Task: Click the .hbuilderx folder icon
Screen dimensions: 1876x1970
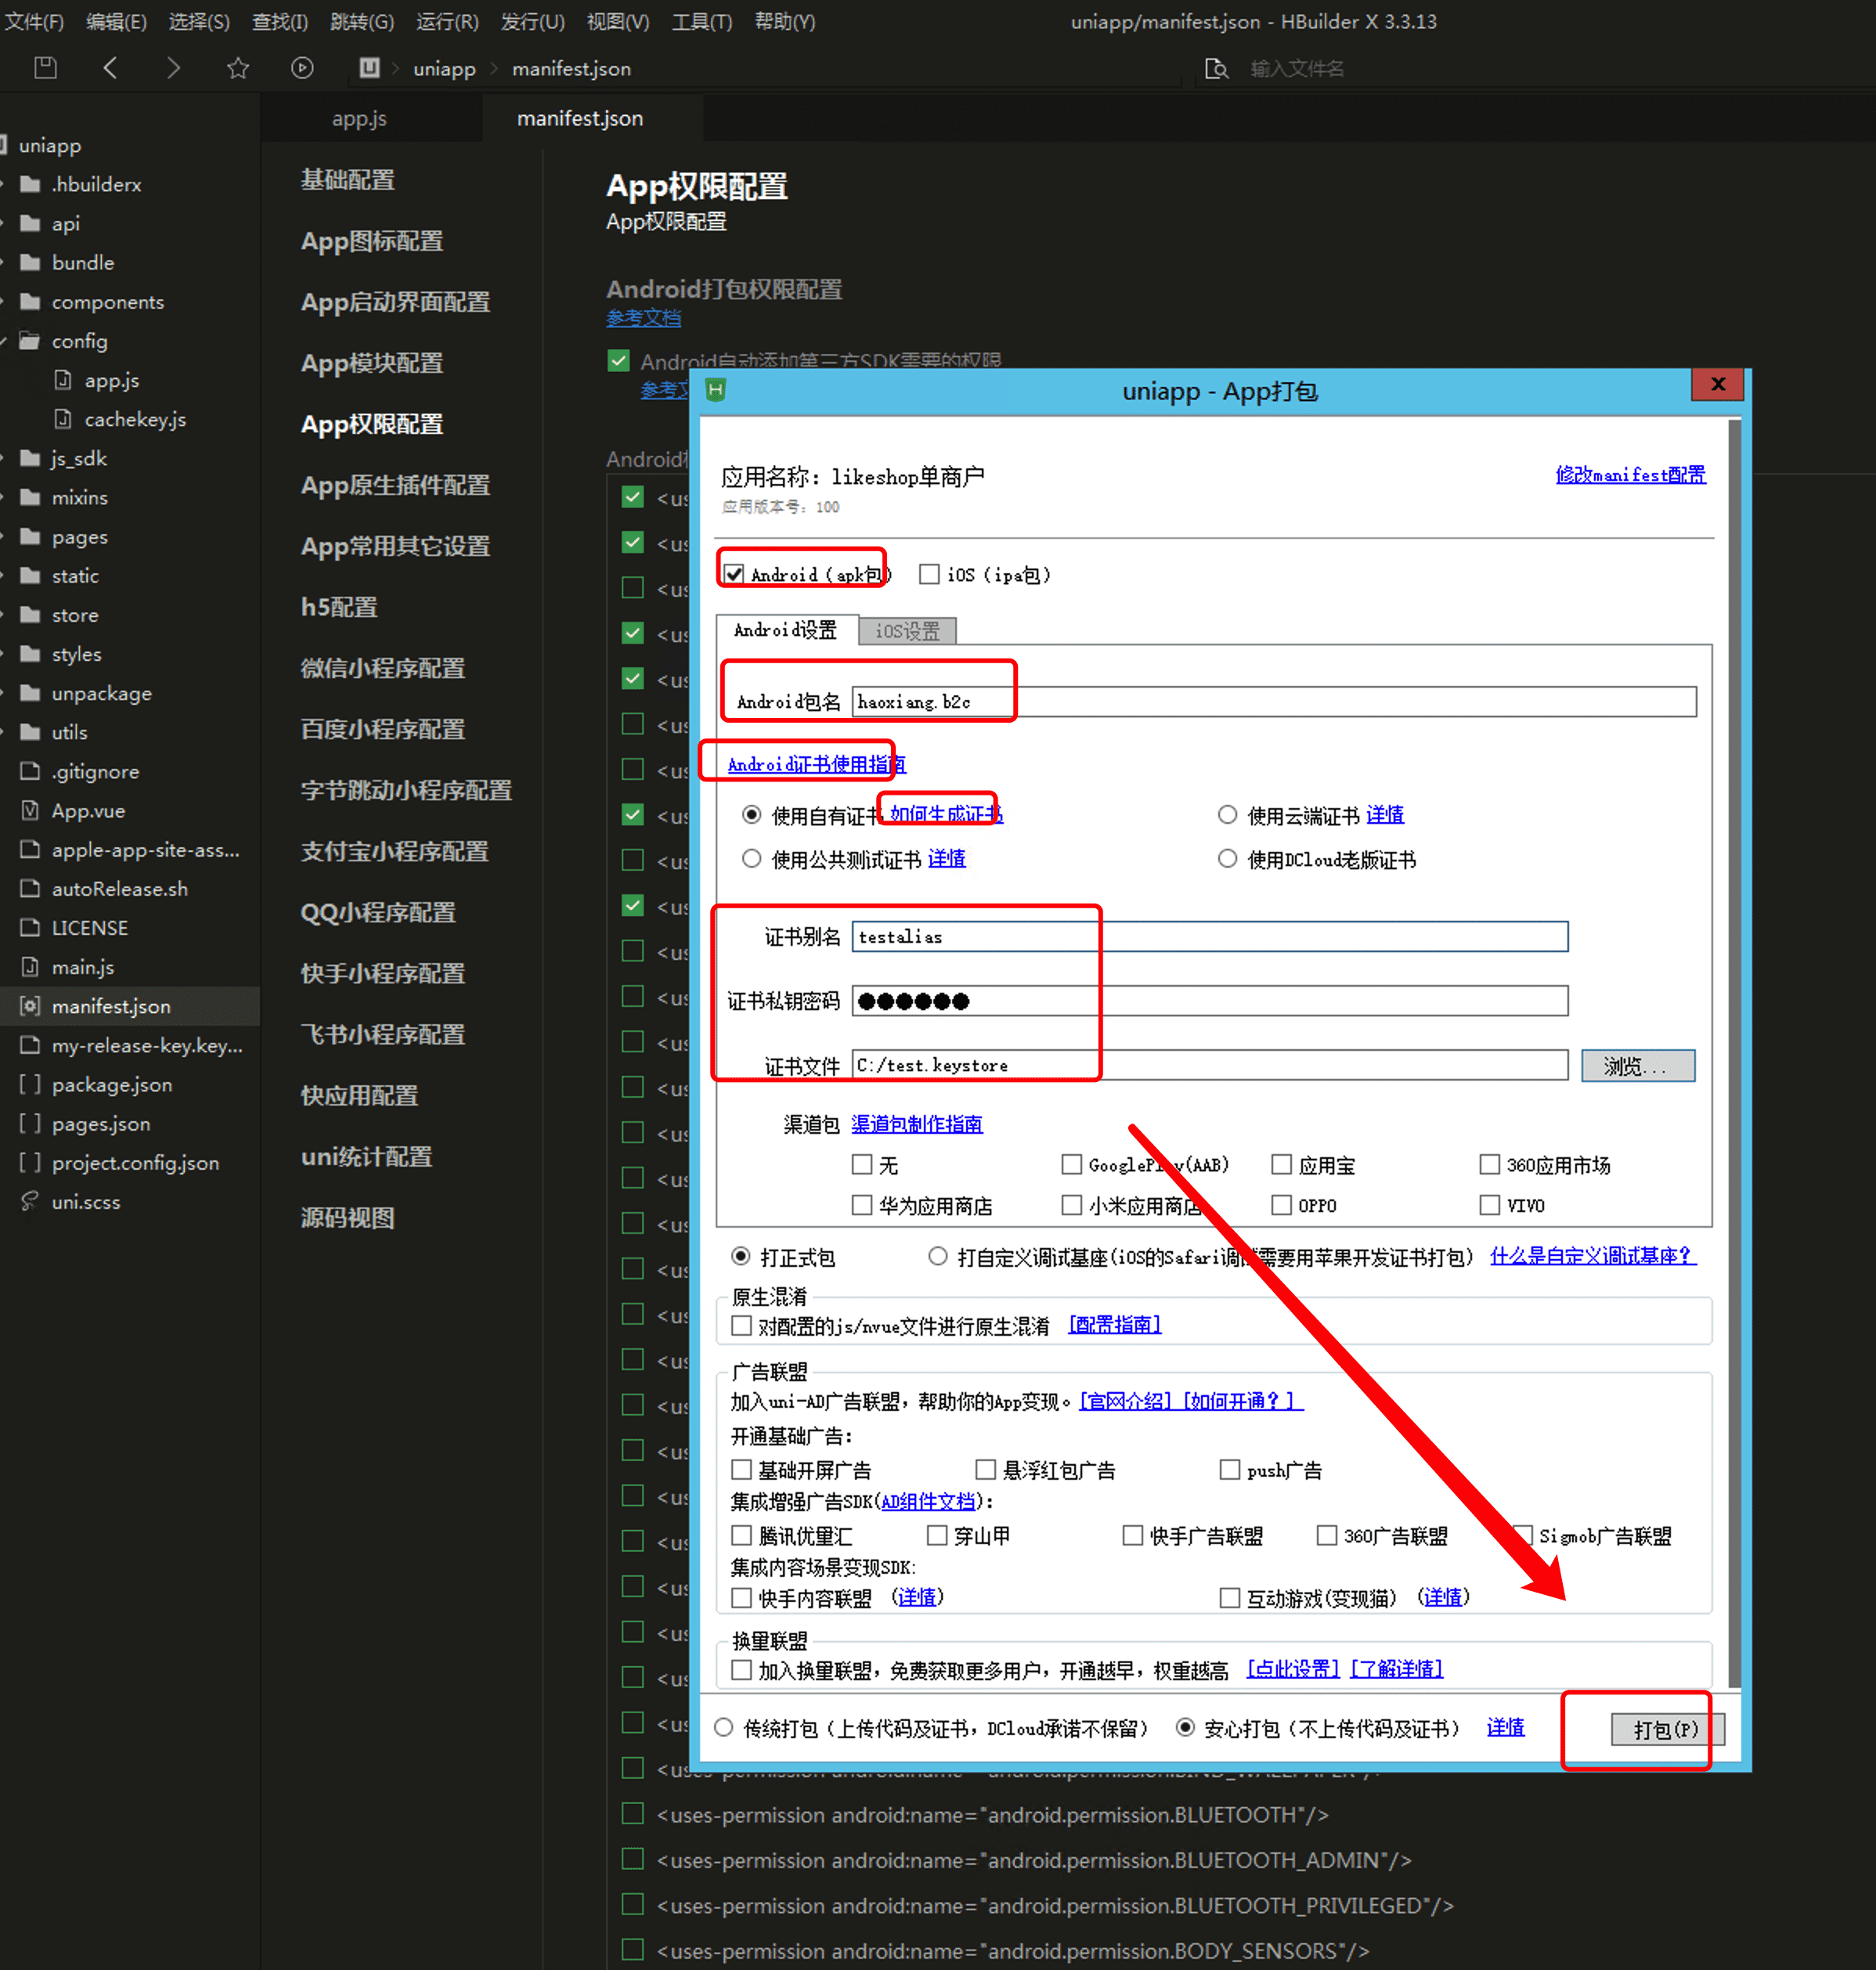Action: 31,184
